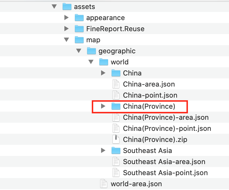Click the China(Province).zip archive icon

(x=116, y=139)
